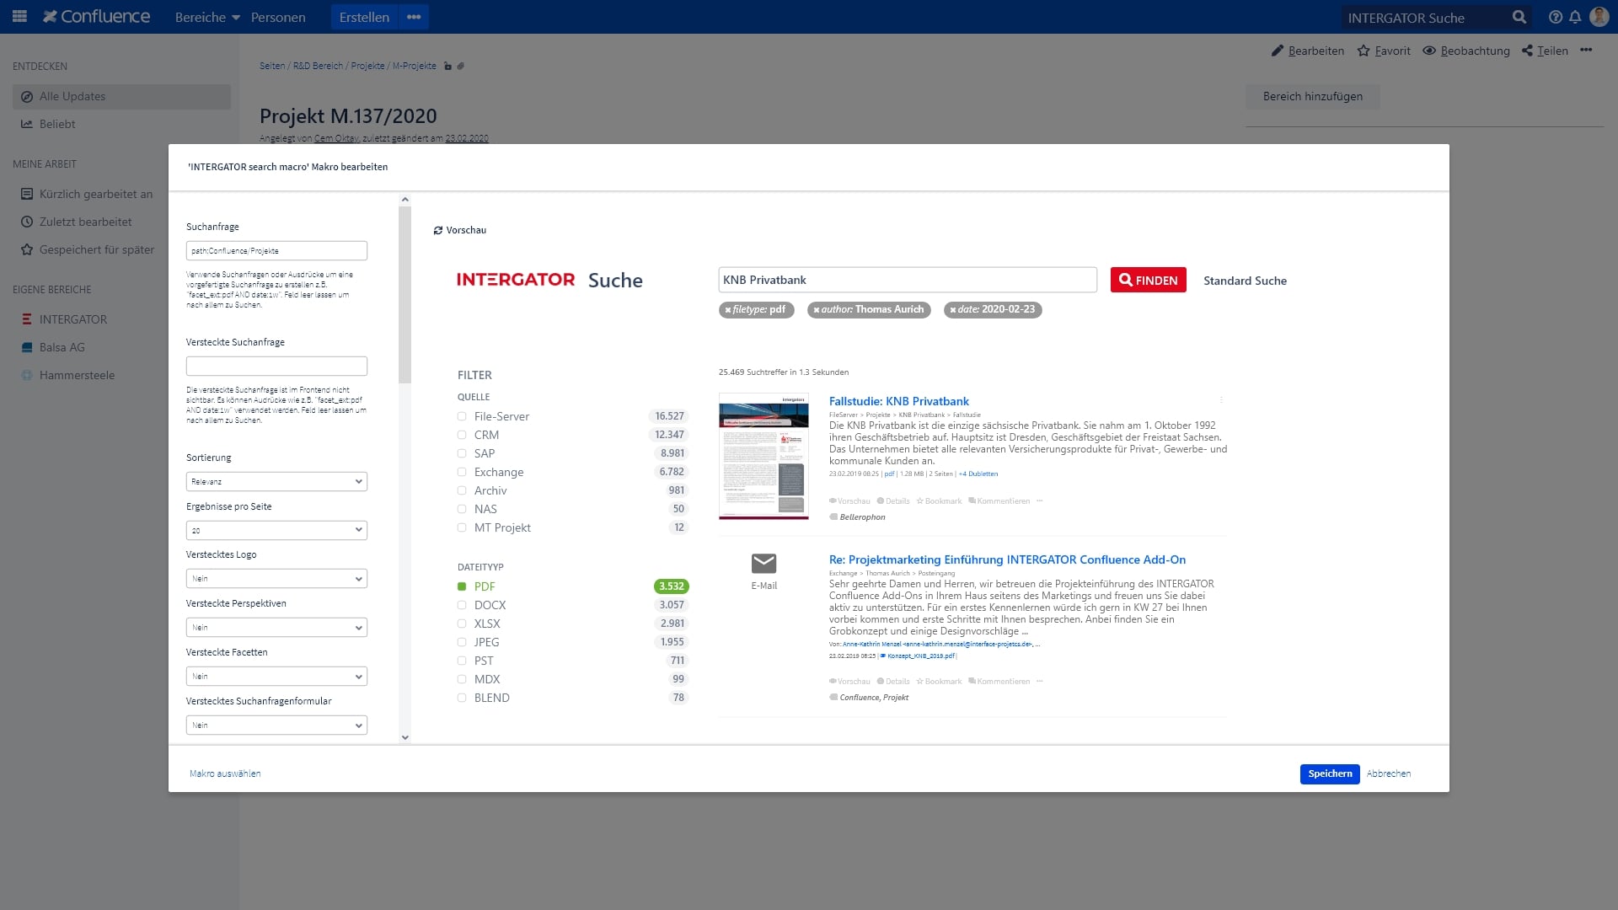Open the help question mark icon
The image size is (1618, 910).
(1555, 17)
